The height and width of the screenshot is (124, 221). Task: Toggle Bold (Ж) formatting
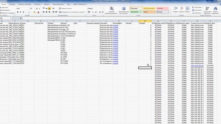[18, 12]
